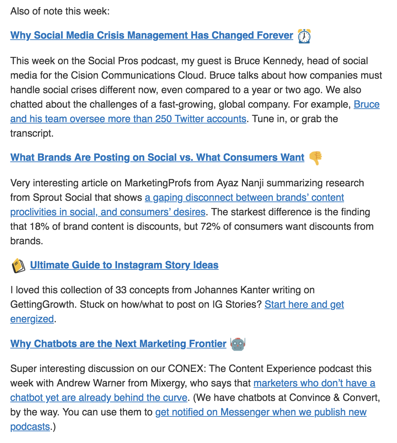Click the 'energized' link text
Image resolution: width=397 pixels, height=443 pixels.
[32, 319]
